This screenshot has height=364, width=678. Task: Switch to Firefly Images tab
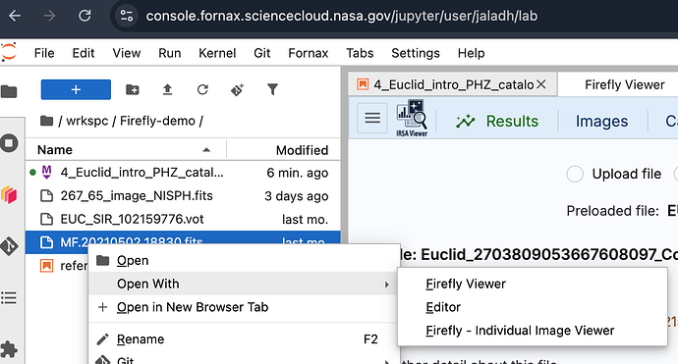tap(601, 122)
